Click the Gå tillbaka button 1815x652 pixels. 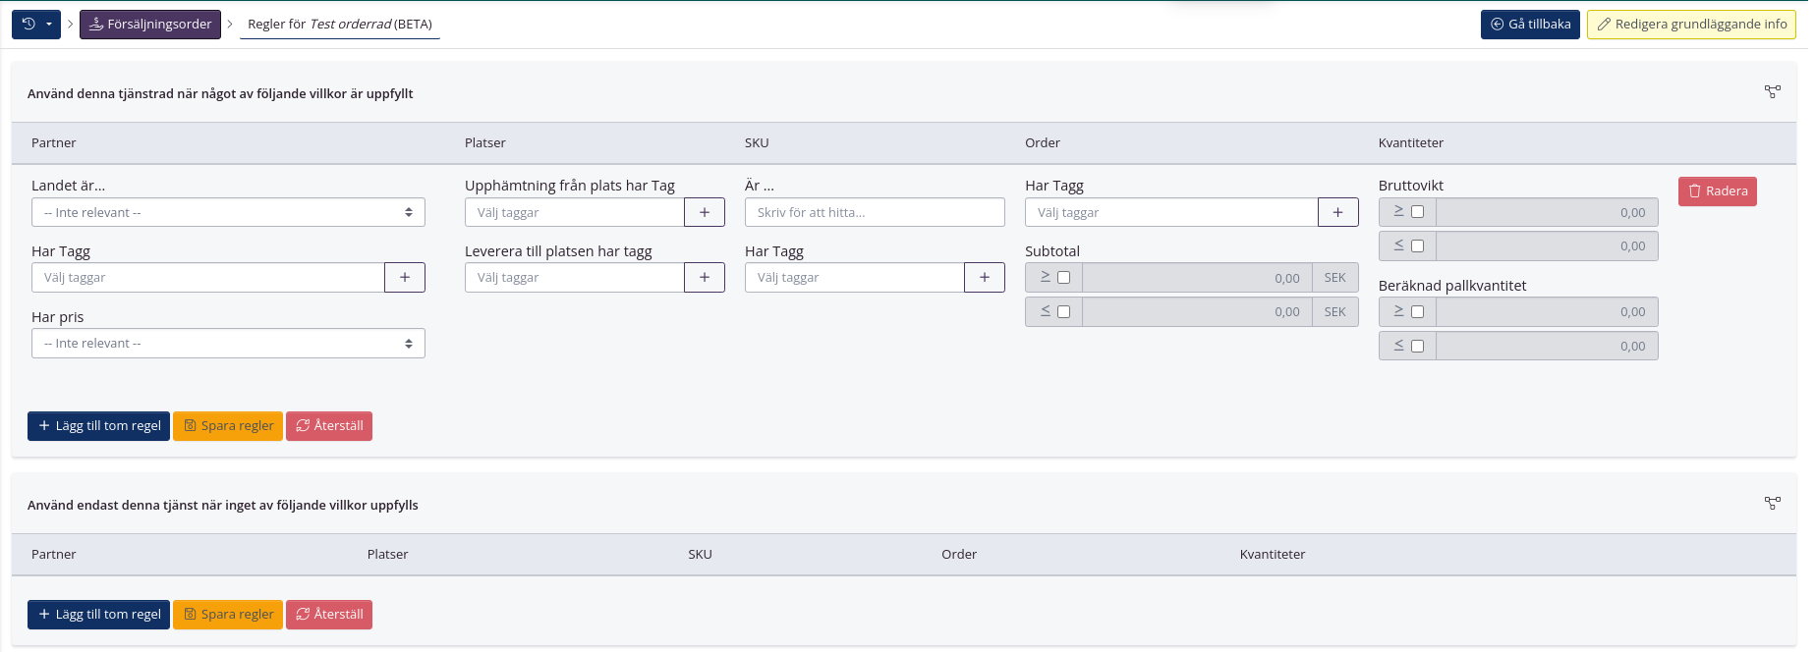click(1529, 25)
